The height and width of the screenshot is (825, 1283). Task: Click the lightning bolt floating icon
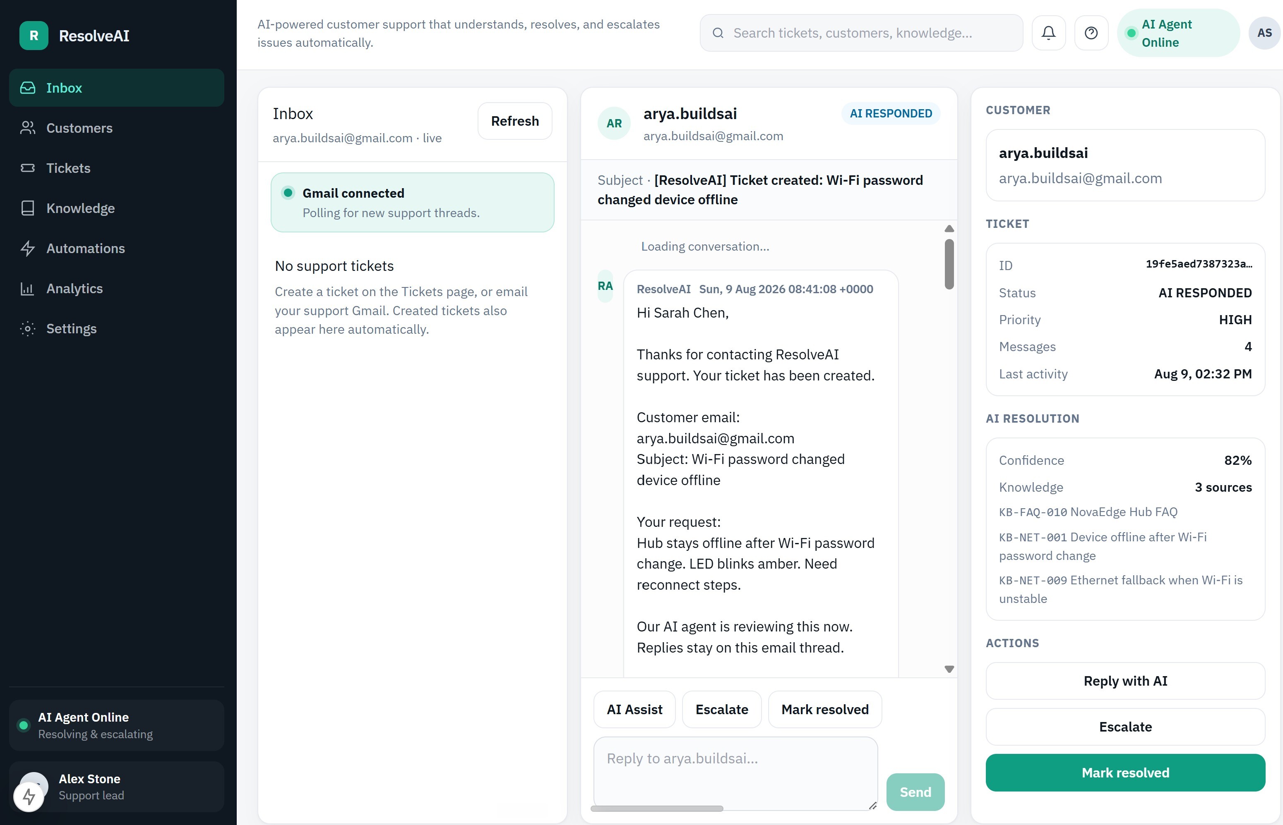[x=29, y=797]
